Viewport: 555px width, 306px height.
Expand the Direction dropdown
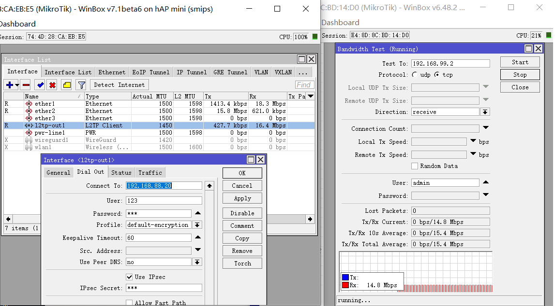(485, 112)
